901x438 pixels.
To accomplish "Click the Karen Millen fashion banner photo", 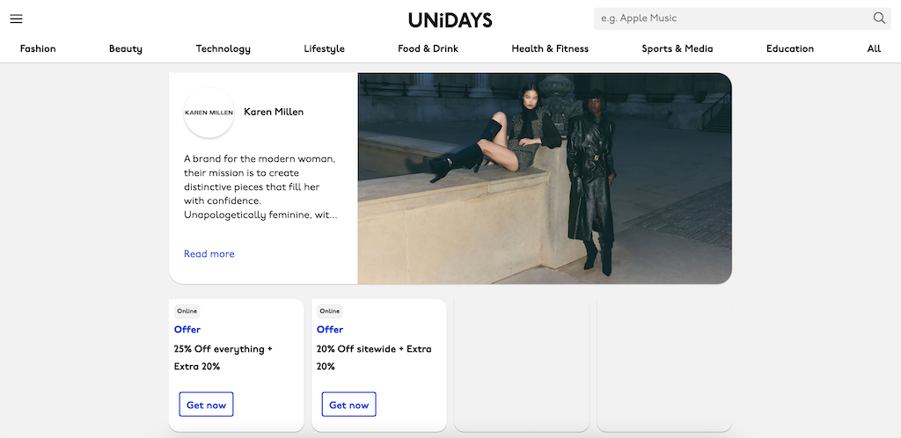I will click(x=545, y=179).
